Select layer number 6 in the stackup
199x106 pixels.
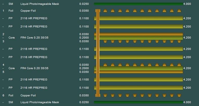tap(3, 96)
